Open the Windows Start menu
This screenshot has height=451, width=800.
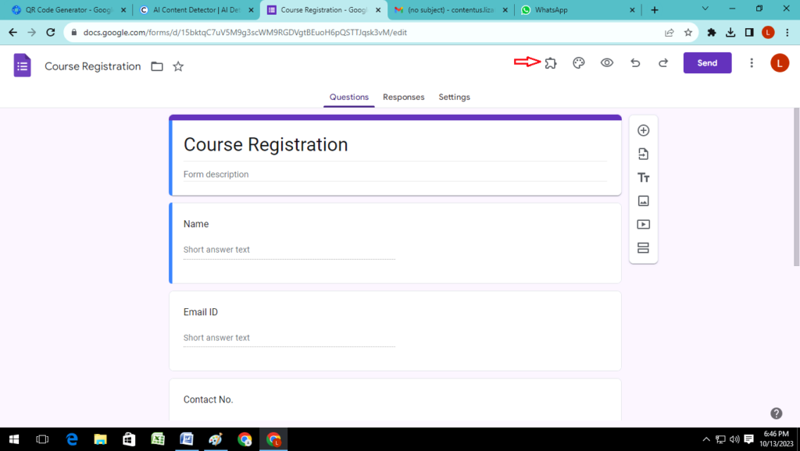pos(13,439)
